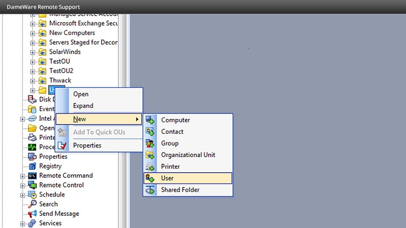Expand the Schedule node

coord(22,196)
